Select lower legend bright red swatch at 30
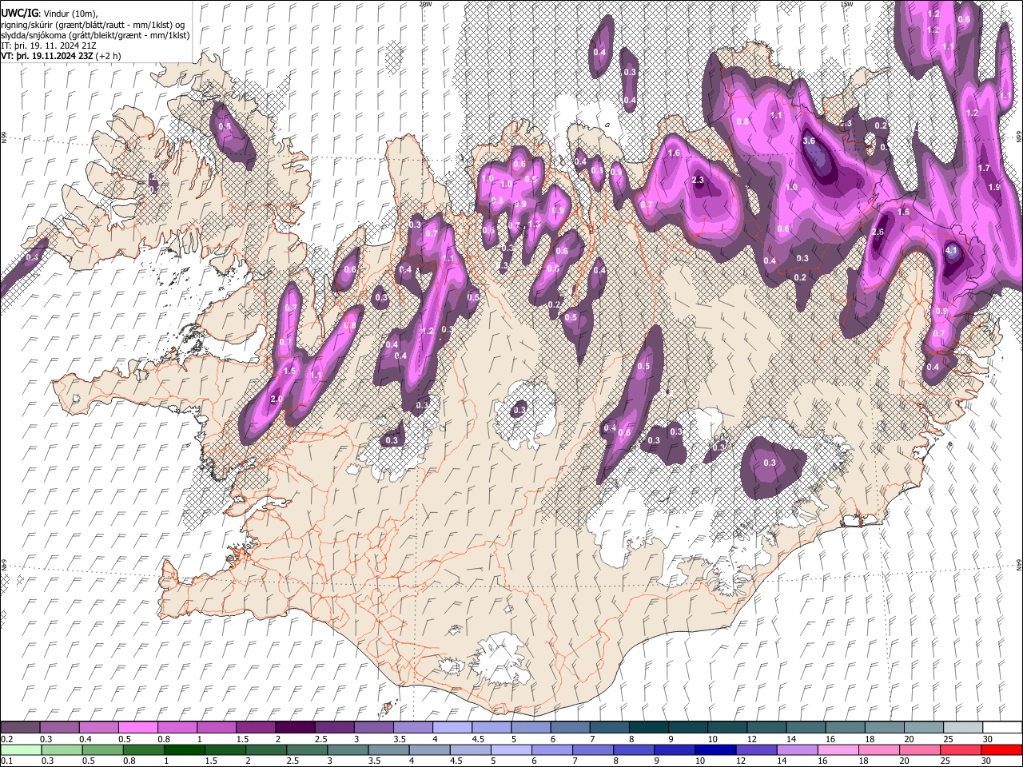The width and height of the screenshot is (1023, 767). 1001,749
